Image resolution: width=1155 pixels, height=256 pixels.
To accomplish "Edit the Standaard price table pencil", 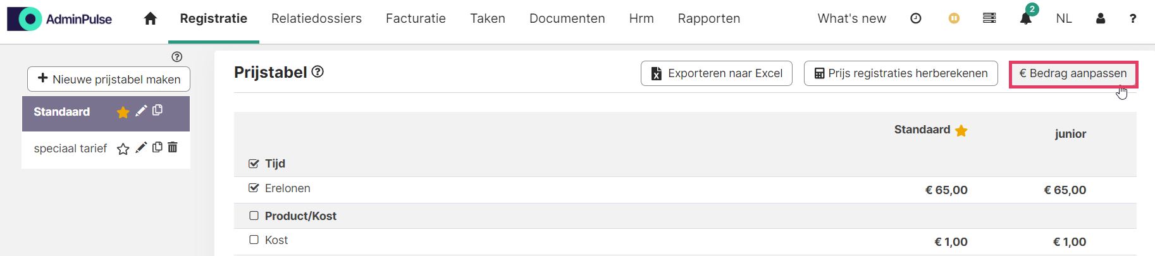I will [141, 111].
